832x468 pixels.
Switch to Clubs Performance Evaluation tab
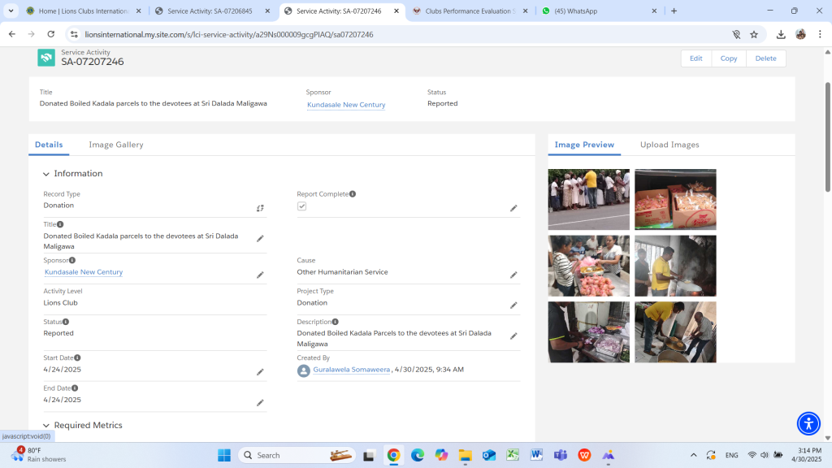pyautogui.click(x=470, y=11)
